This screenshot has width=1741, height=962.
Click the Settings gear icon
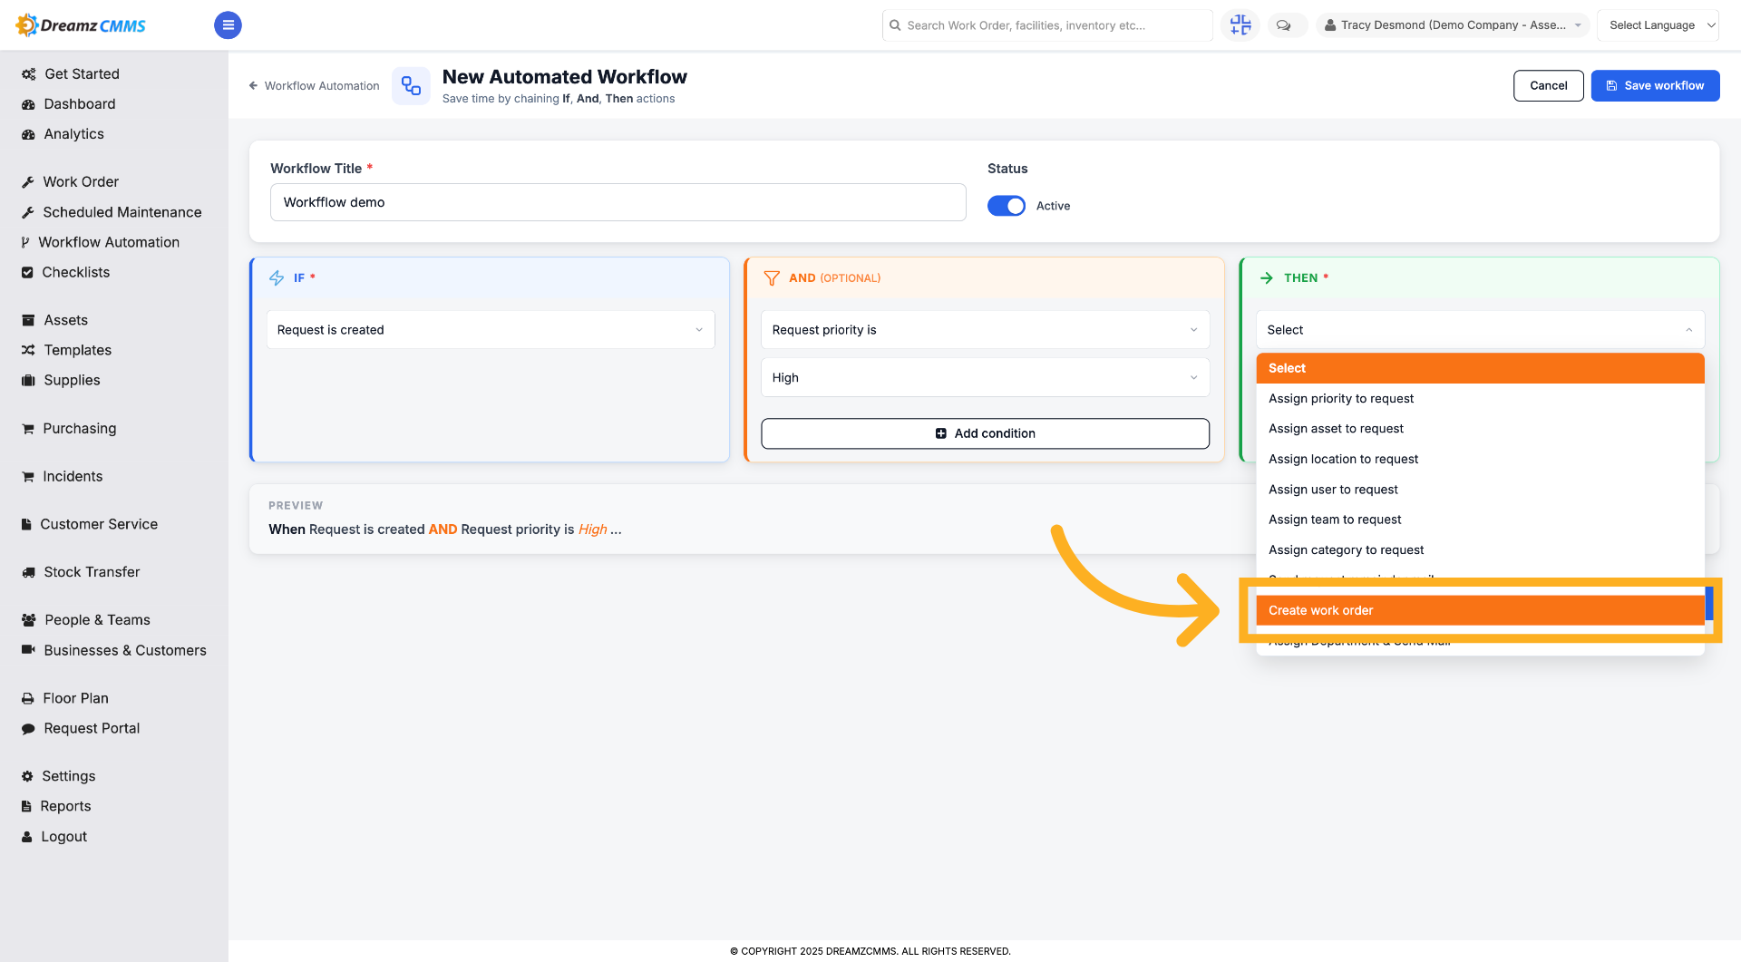coord(27,776)
